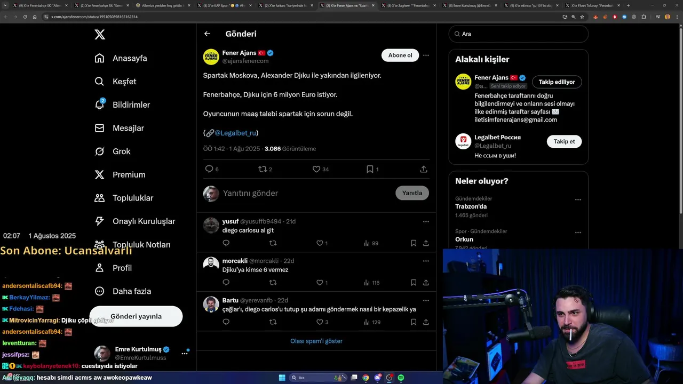Image resolution: width=683 pixels, height=384 pixels.
Task: Open Emre Kurtulmuş account menu dots
Action: [x=185, y=353]
